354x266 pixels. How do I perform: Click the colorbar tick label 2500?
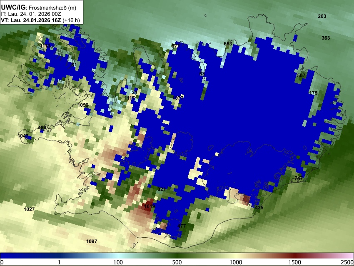pyautogui.click(x=347, y=262)
